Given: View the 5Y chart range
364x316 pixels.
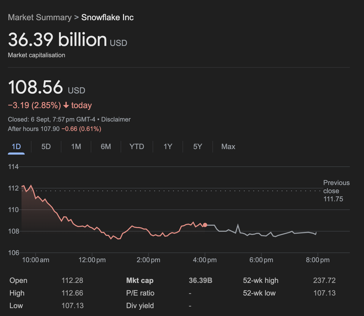Looking at the screenshot, I should pos(198,146).
